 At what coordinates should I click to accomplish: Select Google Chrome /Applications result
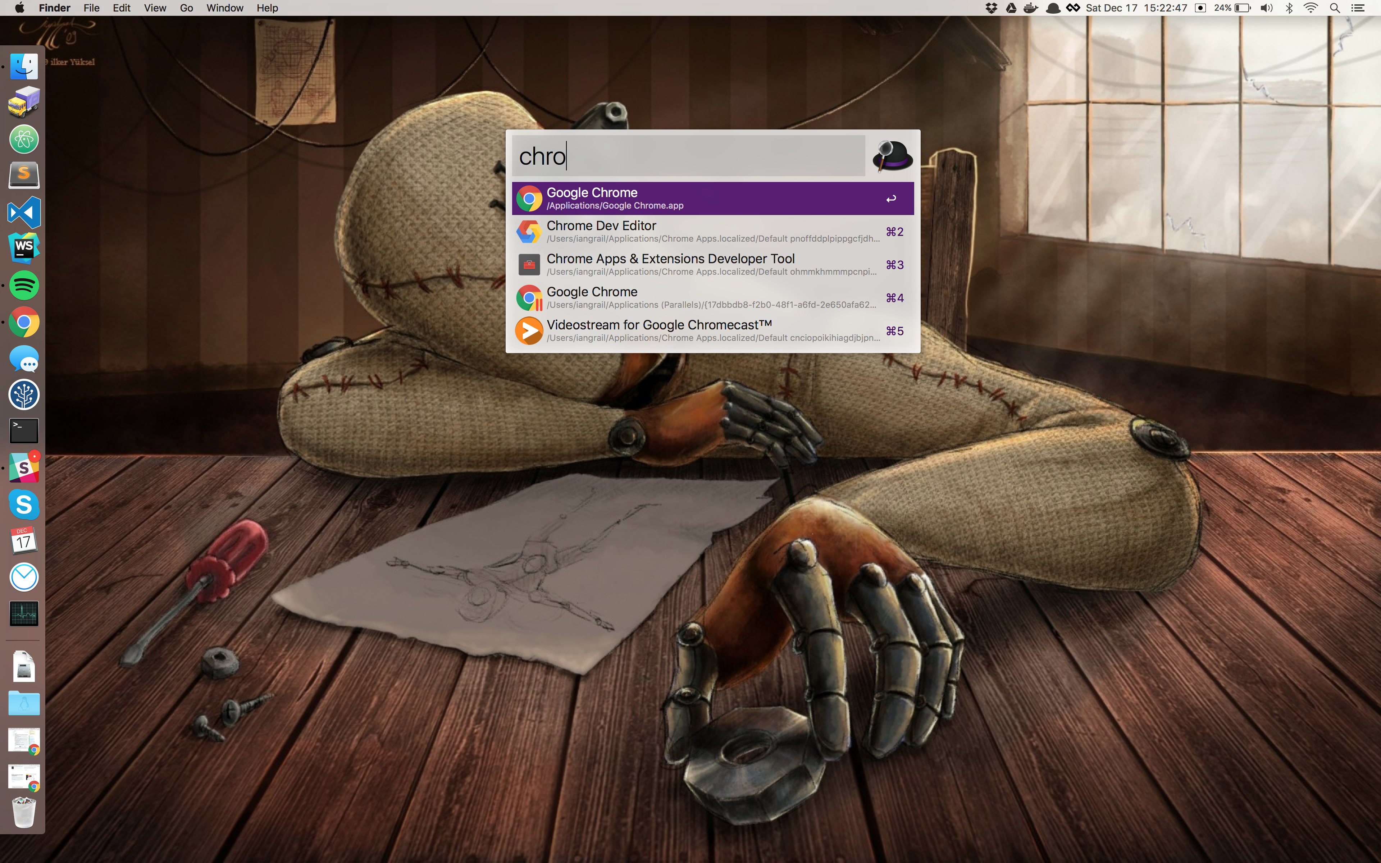[x=713, y=198]
